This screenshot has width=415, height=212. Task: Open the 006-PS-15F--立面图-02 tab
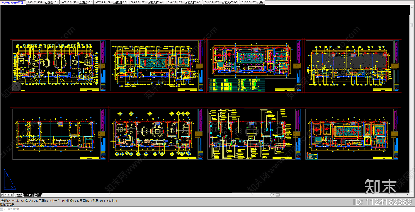coord(77,2)
